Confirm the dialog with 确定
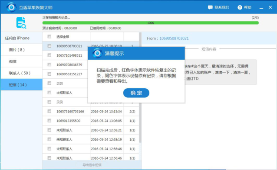The image size is (277, 170). coord(136,93)
